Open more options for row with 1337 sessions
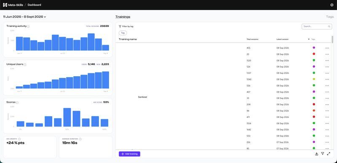This screenshot has height=163, width=337. click(x=327, y=73)
